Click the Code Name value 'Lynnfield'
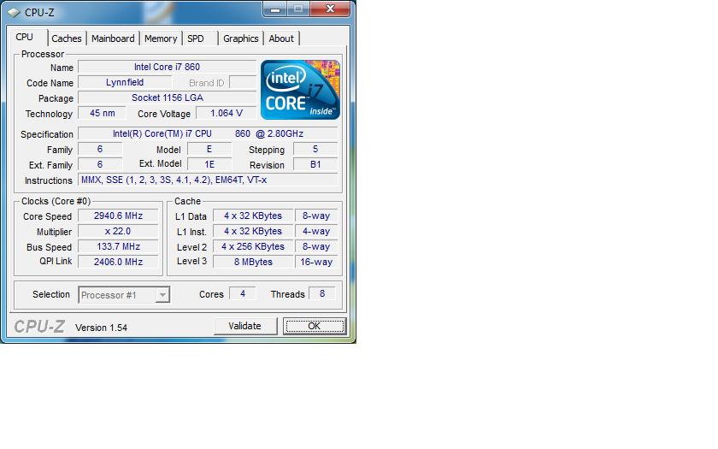The width and height of the screenshot is (718, 449). click(x=125, y=82)
